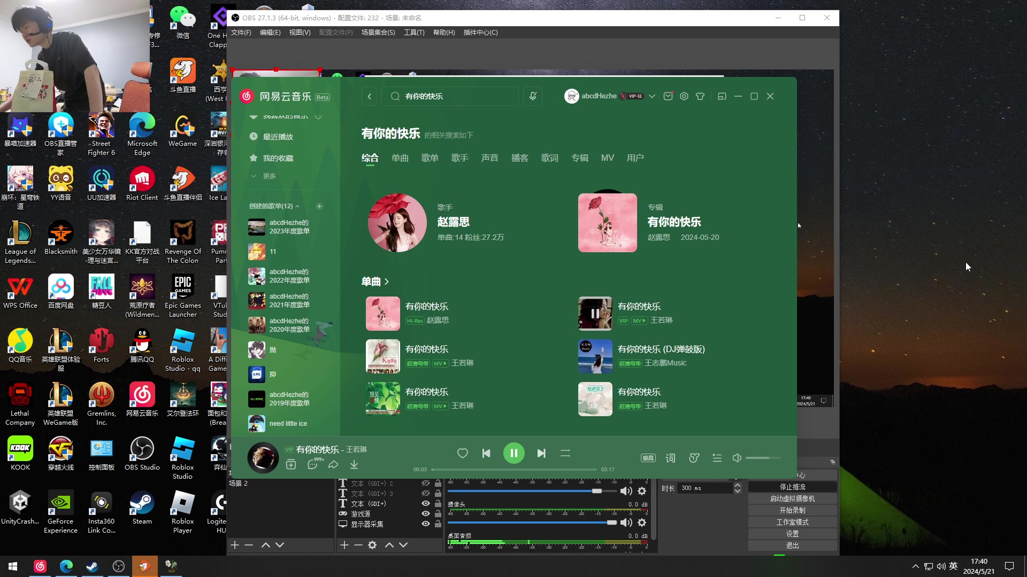Open the abcdHezhe account dropdown arrow
The height and width of the screenshot is (577, 1027).
(x=652, y=96)
